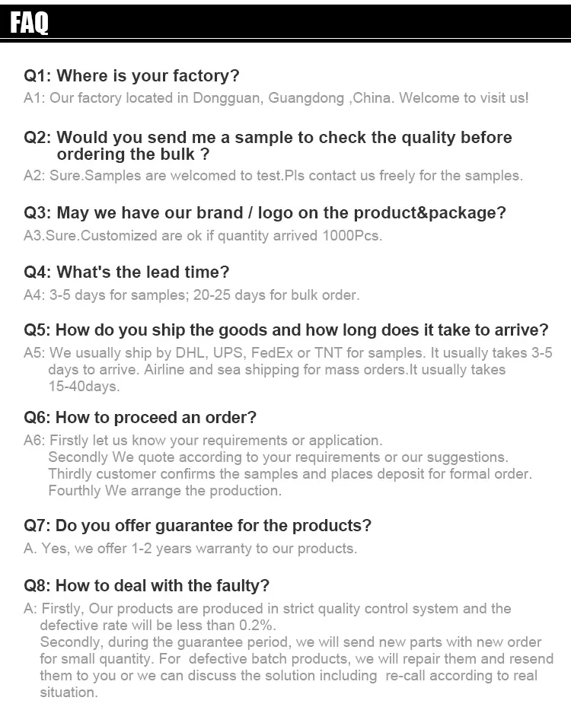Click the 'Thirdly customer confirms the samples' line
571x707 pixels.
(x=289, y=473)
